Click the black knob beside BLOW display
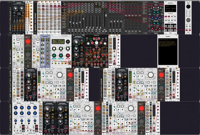The height and width of the screenshot is (135, 200). (68, 41)
